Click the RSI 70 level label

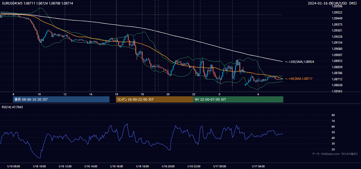pyautogui.click(x=333, y=121)
